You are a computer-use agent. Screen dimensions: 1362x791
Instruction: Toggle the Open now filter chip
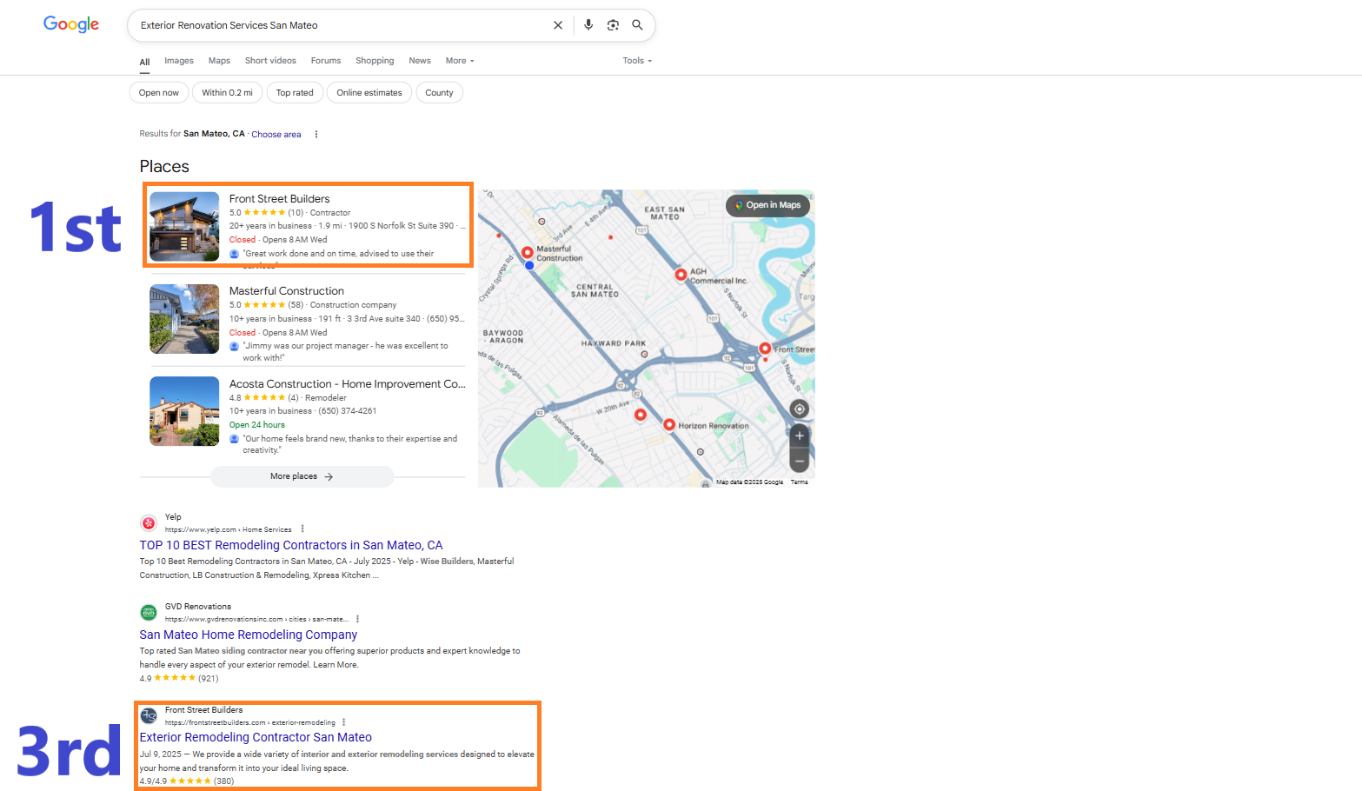[x=158, y=93]
